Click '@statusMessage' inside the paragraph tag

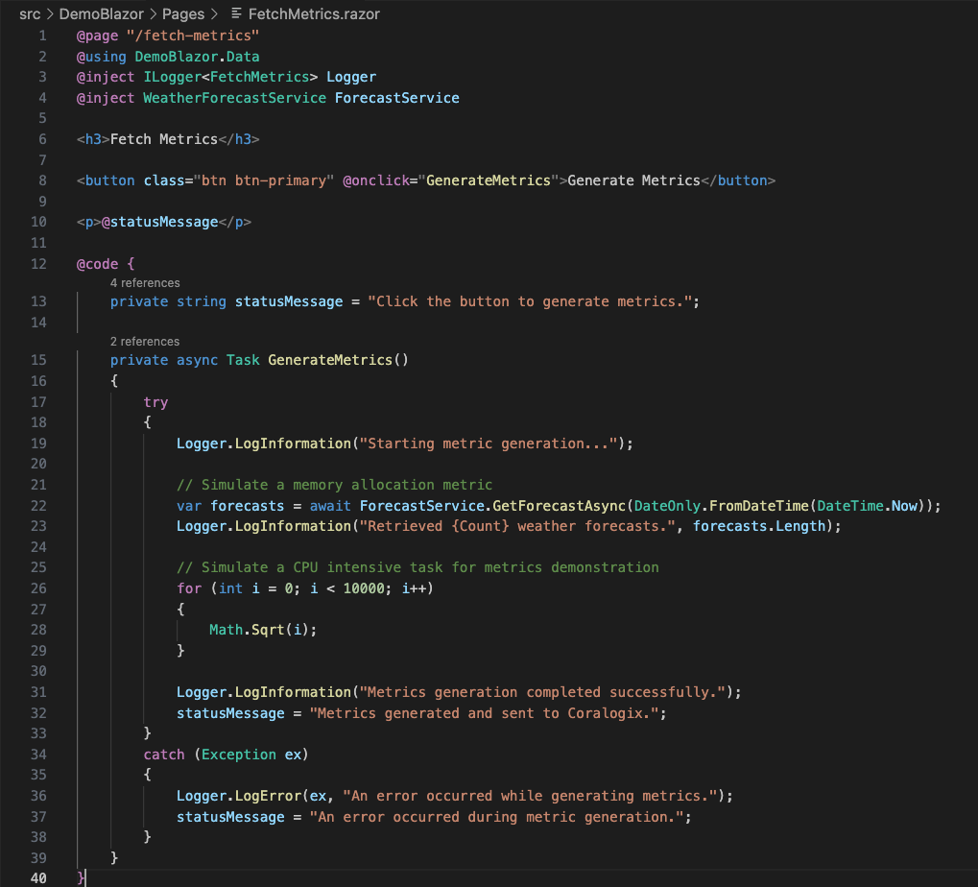tap(159, 222)
